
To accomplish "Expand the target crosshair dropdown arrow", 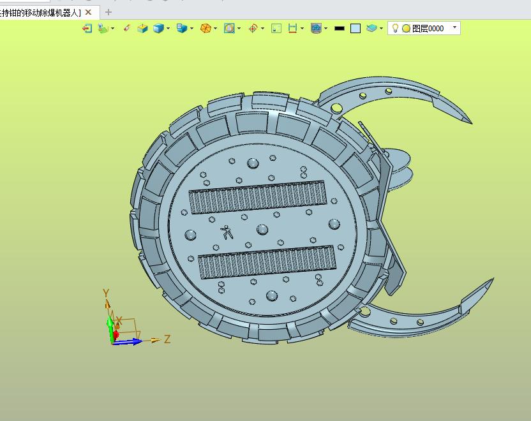I will (x=263, y=29).
